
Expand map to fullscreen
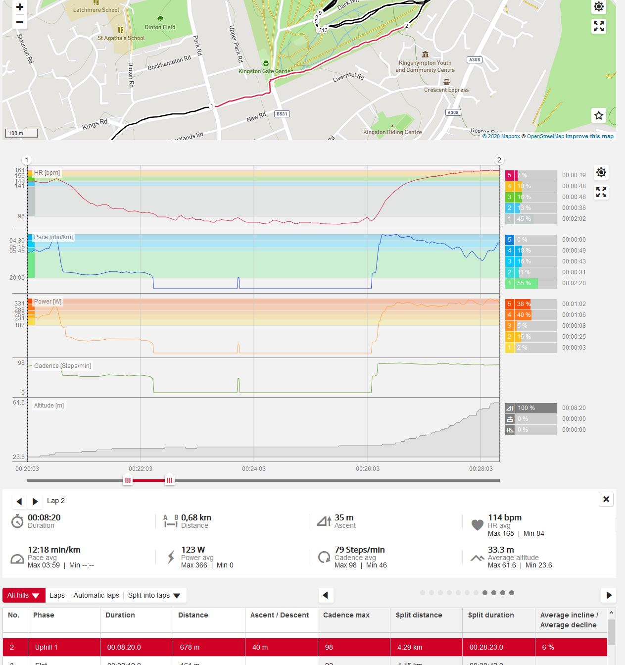[599, 26]
